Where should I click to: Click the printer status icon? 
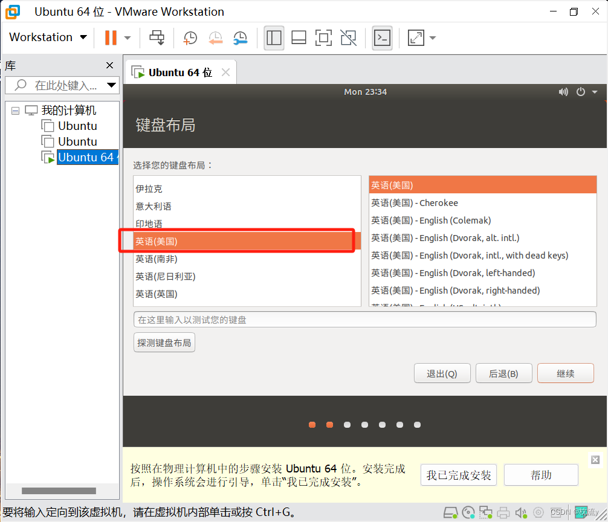(503, 513)
